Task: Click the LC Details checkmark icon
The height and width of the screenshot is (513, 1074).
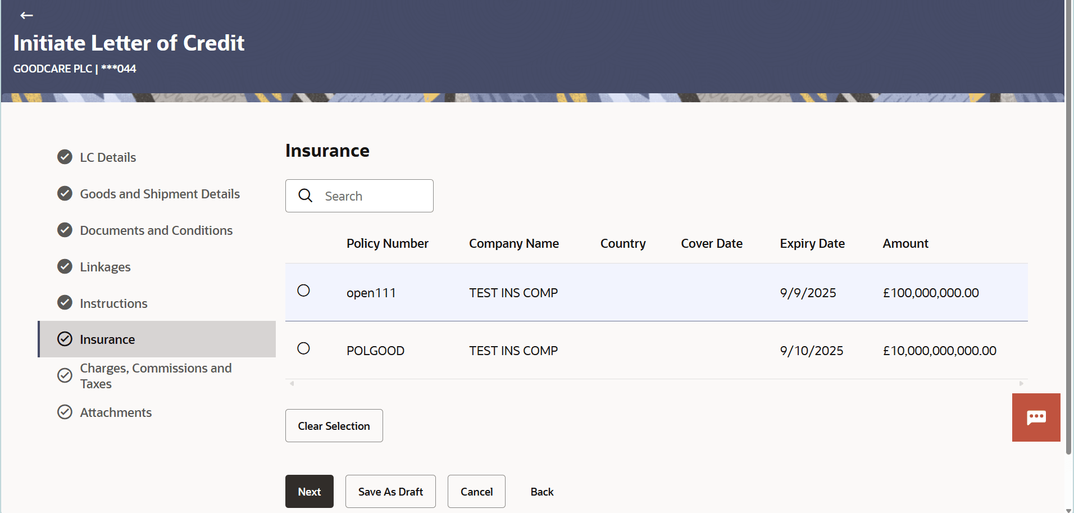Action: (x=65, y=157)
